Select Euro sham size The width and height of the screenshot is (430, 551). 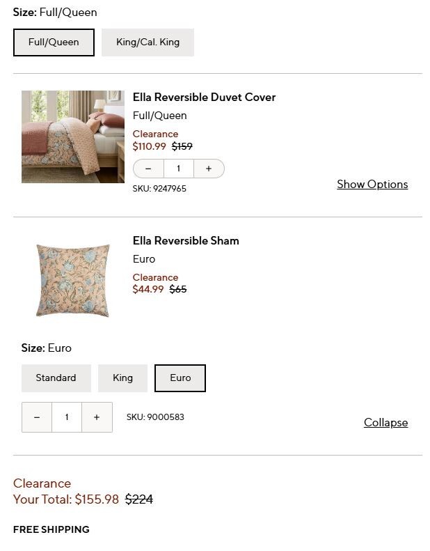click(180, 378)
